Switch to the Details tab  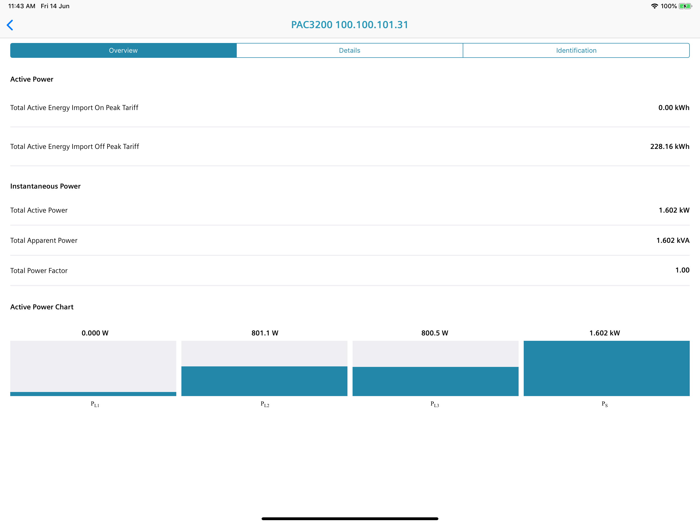click(349, 50)
